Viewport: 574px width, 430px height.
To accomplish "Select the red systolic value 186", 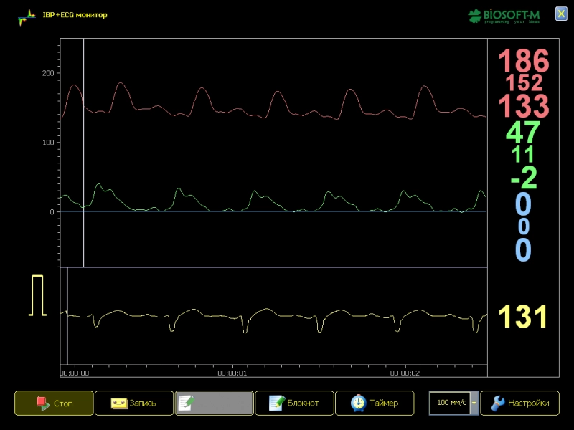I will click(x=524, y=62).
